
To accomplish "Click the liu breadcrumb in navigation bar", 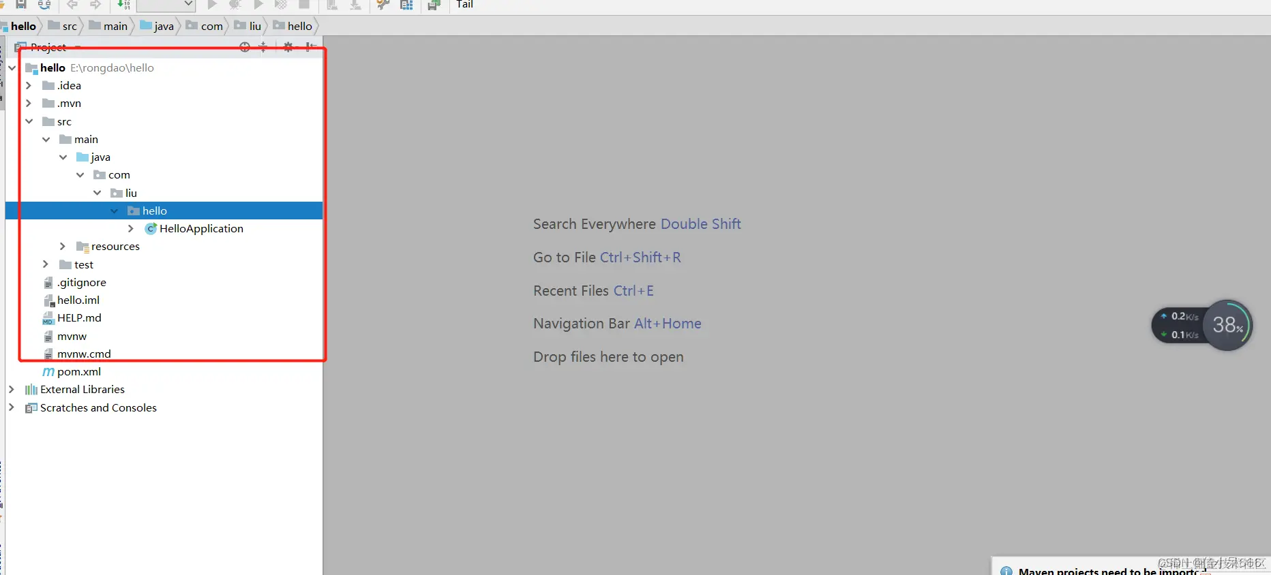I will click(x=248, y=26).
